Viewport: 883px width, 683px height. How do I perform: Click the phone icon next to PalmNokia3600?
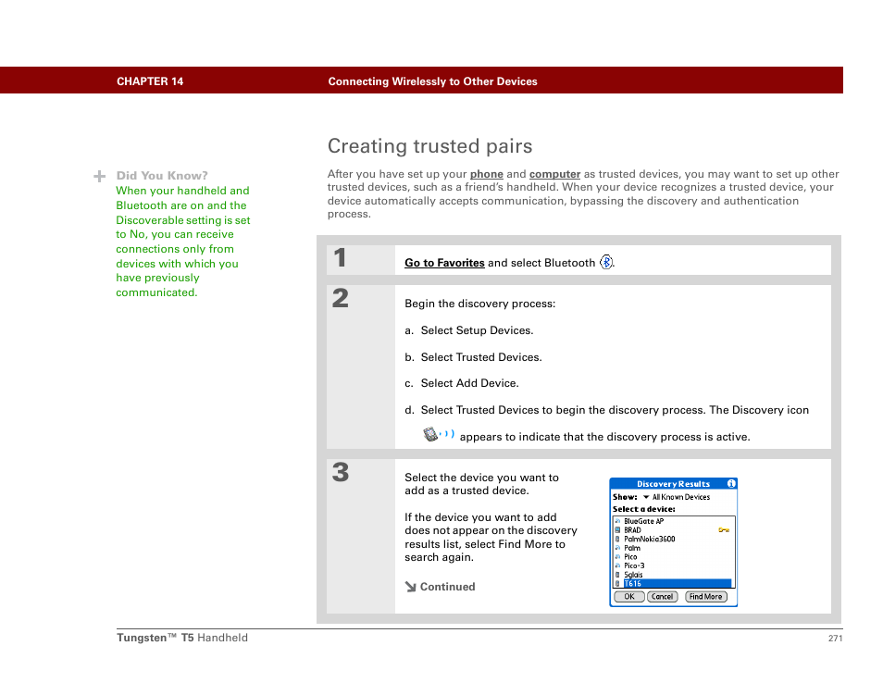(617, 539)
